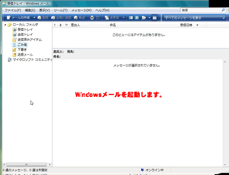Open the すべてのメッセージを表示 view dropdown
Image resolution: width=229 pixels, height=175 pixels.
click(195, 18)
